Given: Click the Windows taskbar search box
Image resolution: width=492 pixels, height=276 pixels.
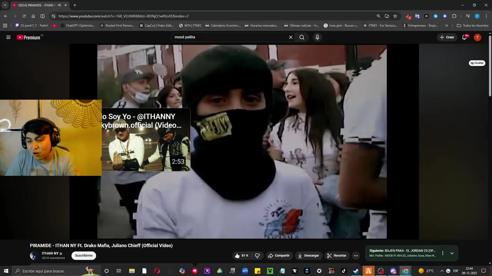Looking at the screenshot, I should coord(56,271).
